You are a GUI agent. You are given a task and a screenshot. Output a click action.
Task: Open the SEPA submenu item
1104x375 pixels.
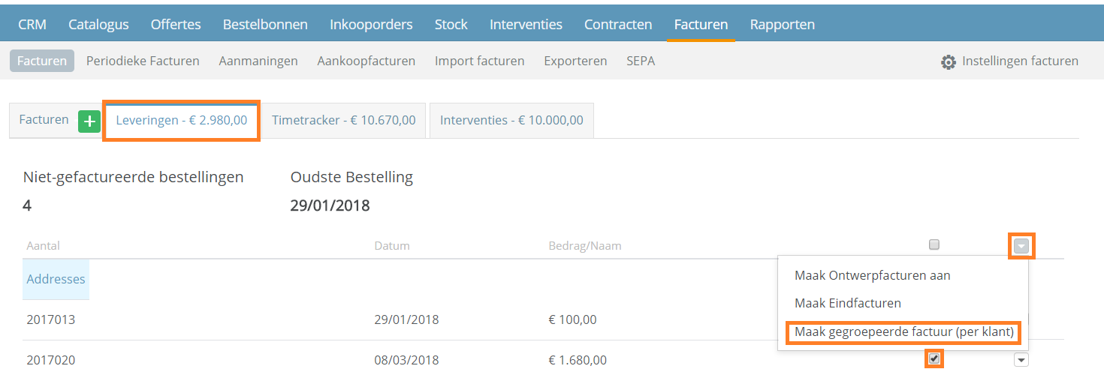[641, 61]
